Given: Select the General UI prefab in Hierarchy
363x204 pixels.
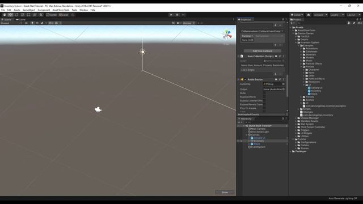Looking at the screenshot, I should pyautogui.click(x=259, y=138).
